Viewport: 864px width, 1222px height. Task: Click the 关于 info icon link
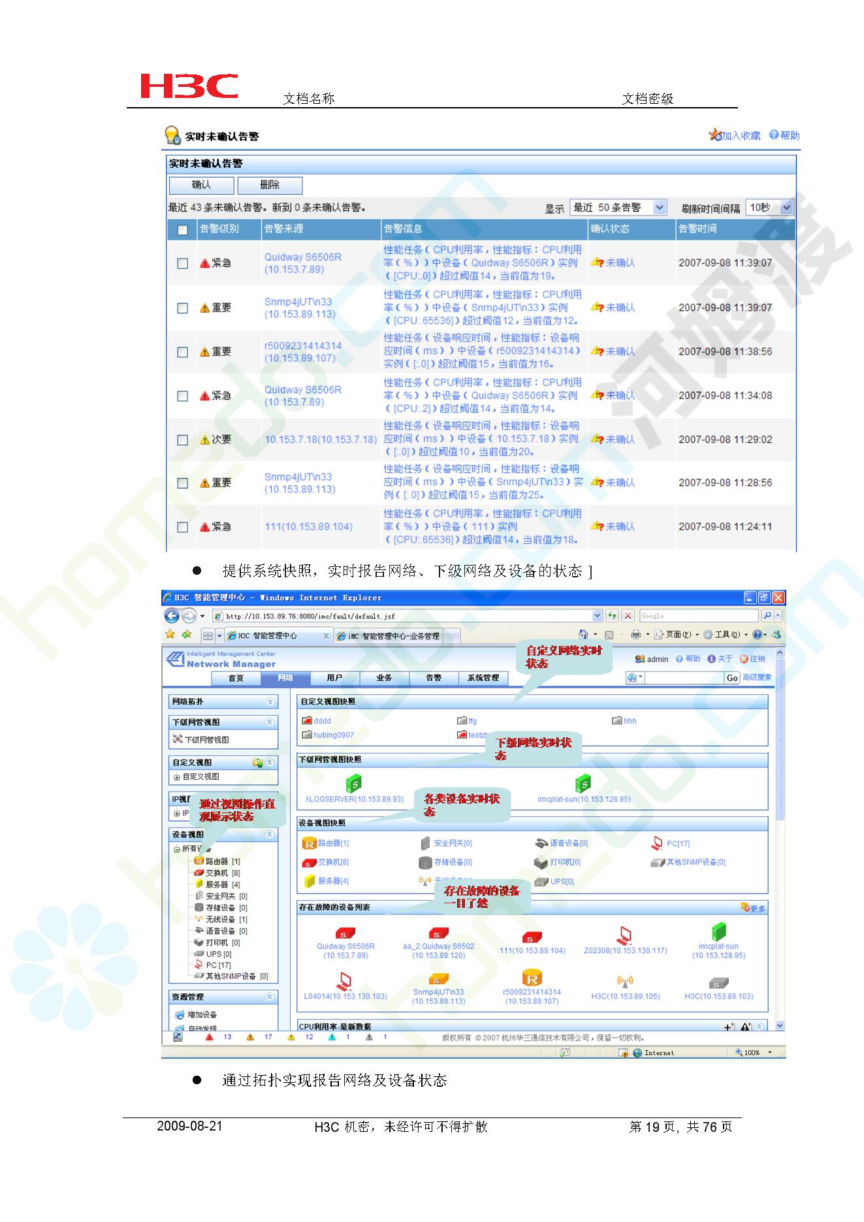coord(720,659)
